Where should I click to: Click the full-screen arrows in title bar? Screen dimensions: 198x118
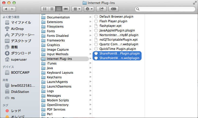pos(195,3)
